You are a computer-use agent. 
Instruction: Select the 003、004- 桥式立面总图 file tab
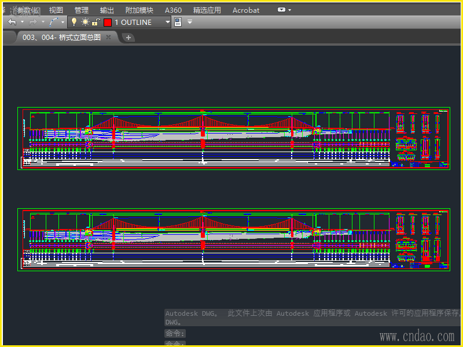coord(61,37)
